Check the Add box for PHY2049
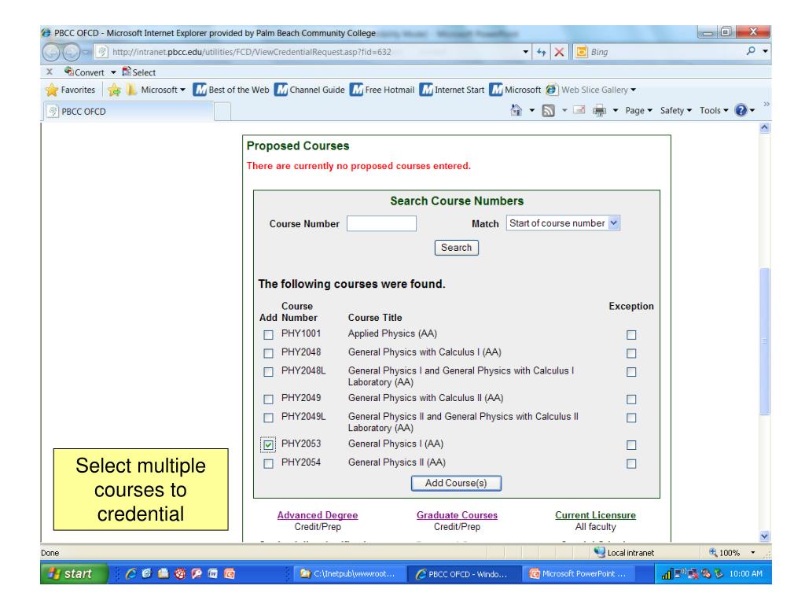 (269, 399)
